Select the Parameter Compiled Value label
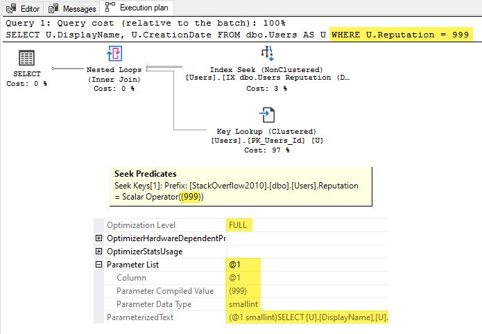 click(x=165, y=291)
